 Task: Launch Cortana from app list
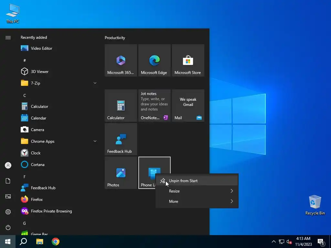[x=59, y=164]
